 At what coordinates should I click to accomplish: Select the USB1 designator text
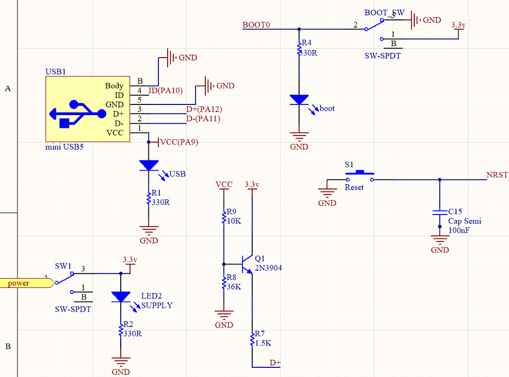coord(56,72)
